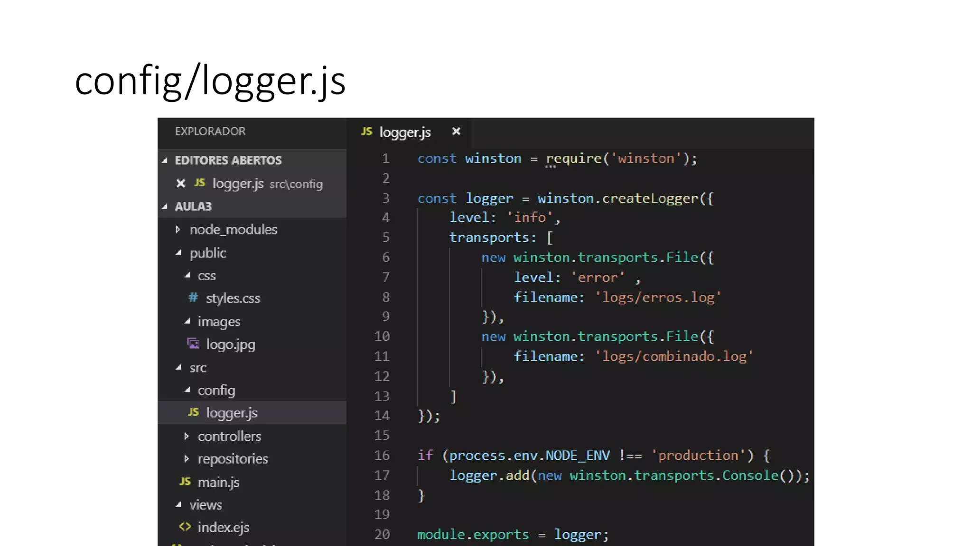The width and height of the screenshot is (972, 546).
Task: Collapse the config folder arrow
Action: 187,390
